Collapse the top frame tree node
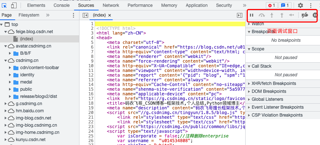Viewport: 320px width, 145px height. pyautogui.click(x=1, y=24)
